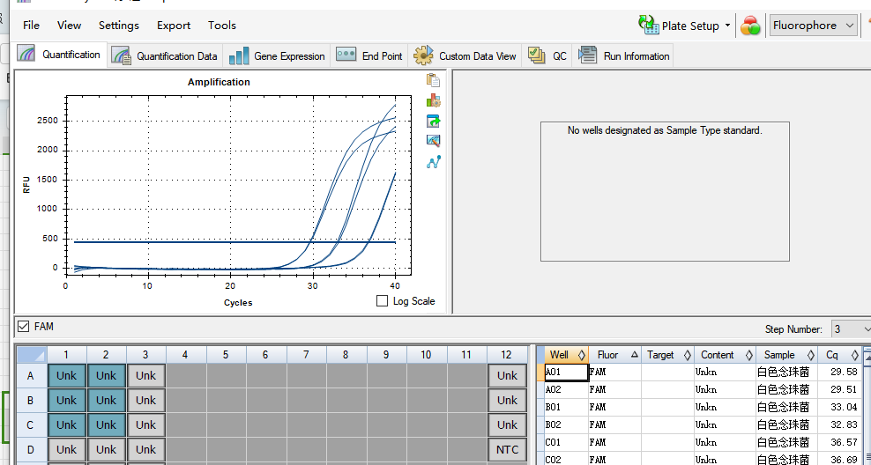Click the Quantification Data curve-and-table icon
The height and width of the screenshot is (465, 871).
[x=122, y=56]
